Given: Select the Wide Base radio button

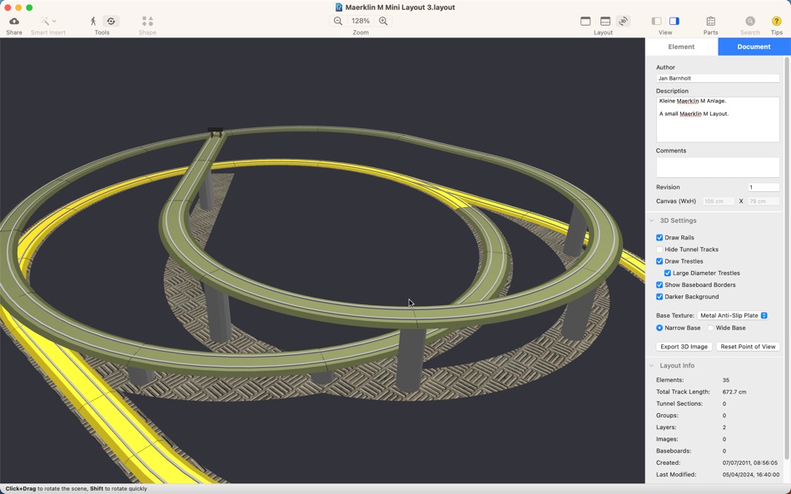Looking at the screenshot, I should pyautogui.click(x=711, y=329).
